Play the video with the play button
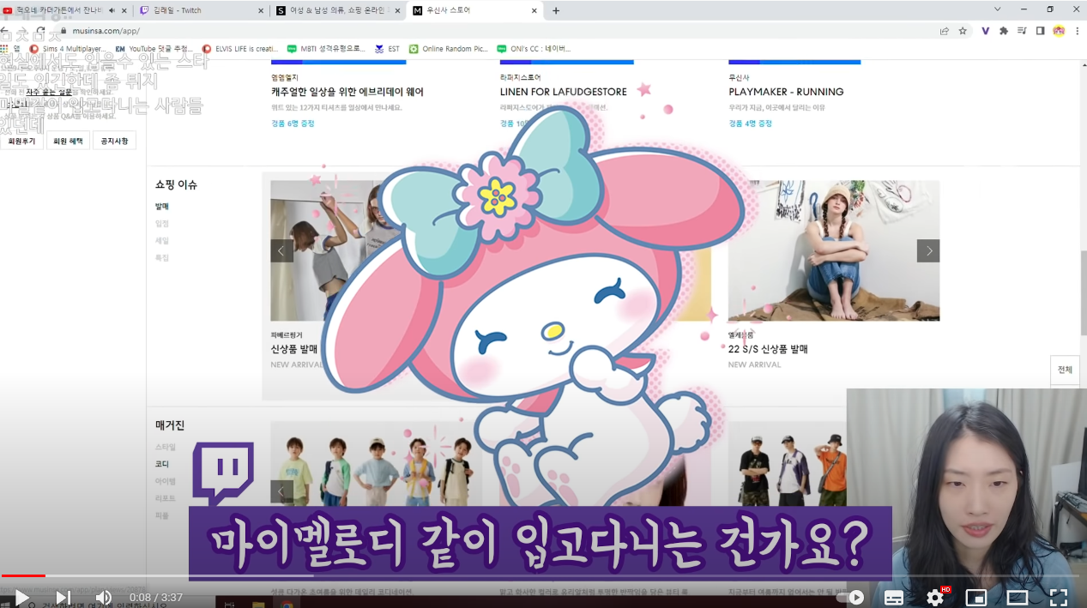Image resolution: width=1087 pixels, height=608 pixels. point(21,597)
